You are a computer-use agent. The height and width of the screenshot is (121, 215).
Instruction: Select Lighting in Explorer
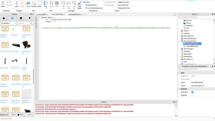(x=186, y=33)
